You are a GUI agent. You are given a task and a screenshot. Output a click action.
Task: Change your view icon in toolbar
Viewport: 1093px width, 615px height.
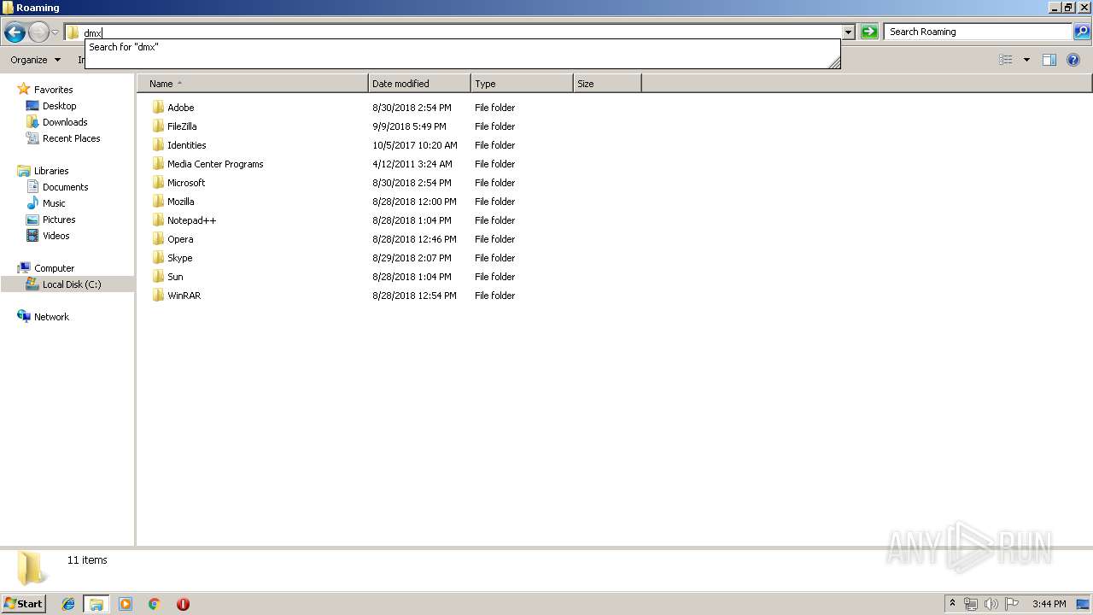1006,60
